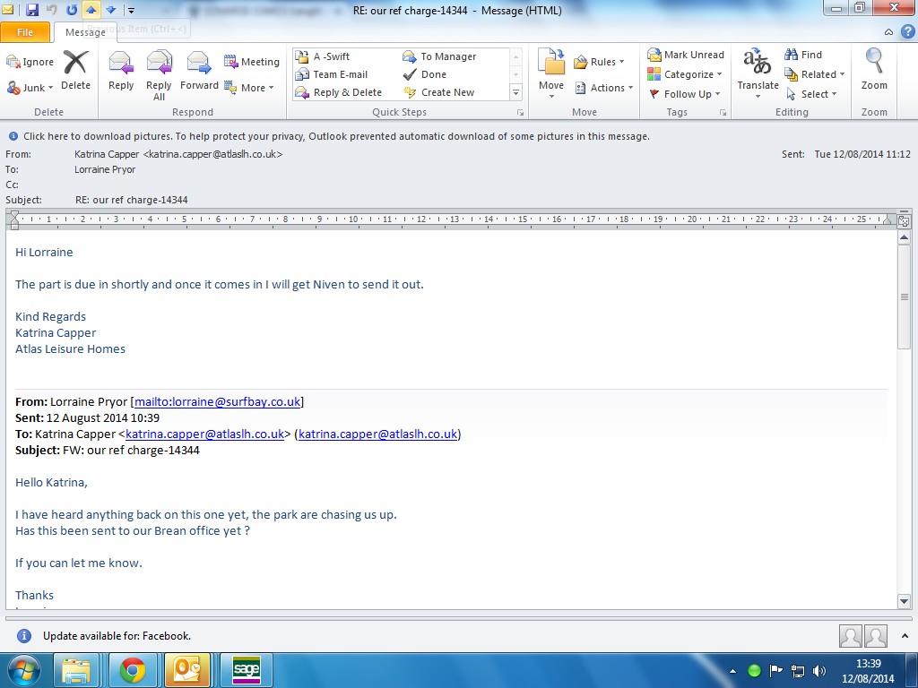
Task: Go to Next Item arrow
Action: pos(110,10)
